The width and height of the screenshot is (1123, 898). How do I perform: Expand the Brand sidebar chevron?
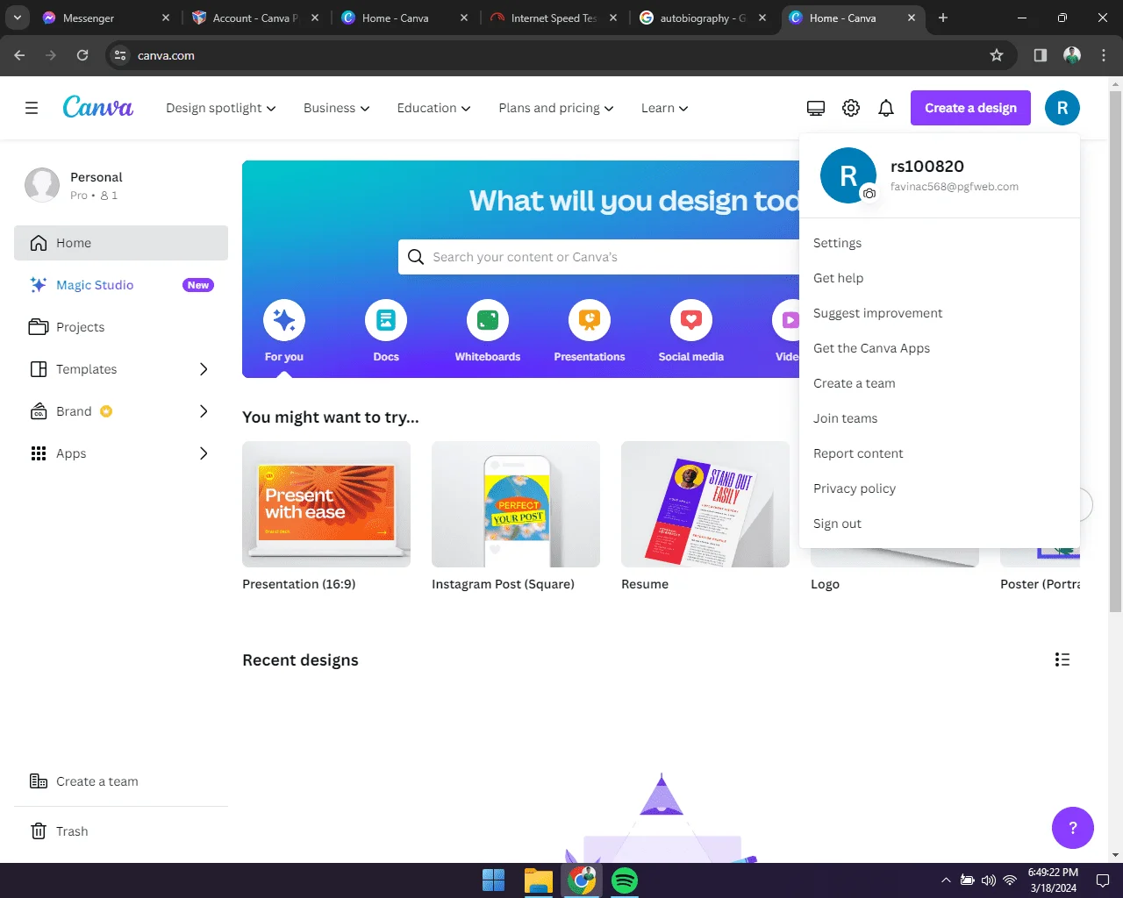[204, 411]
